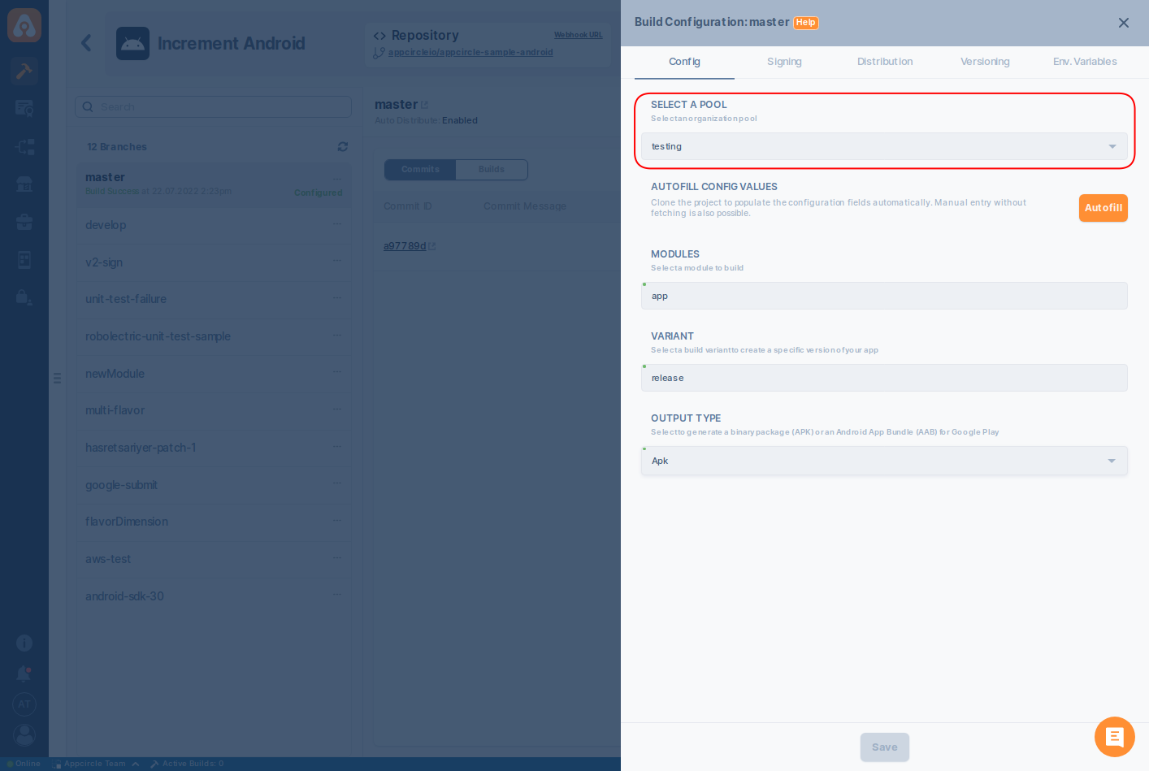The width and height of the screenshot is (1149, 771).
Task: Open the Signing Identities certificate icon
Action: 24,108
